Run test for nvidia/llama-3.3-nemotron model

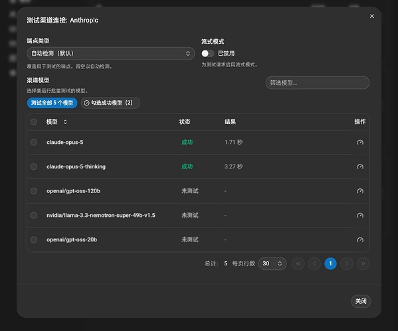[360, 216]
